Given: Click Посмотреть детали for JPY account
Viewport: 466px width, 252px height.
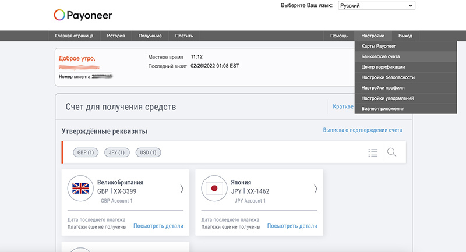Looking at the screenshot, I should click(292, 226).
